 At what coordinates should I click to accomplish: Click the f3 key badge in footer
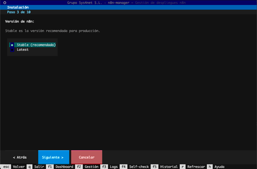104,167
